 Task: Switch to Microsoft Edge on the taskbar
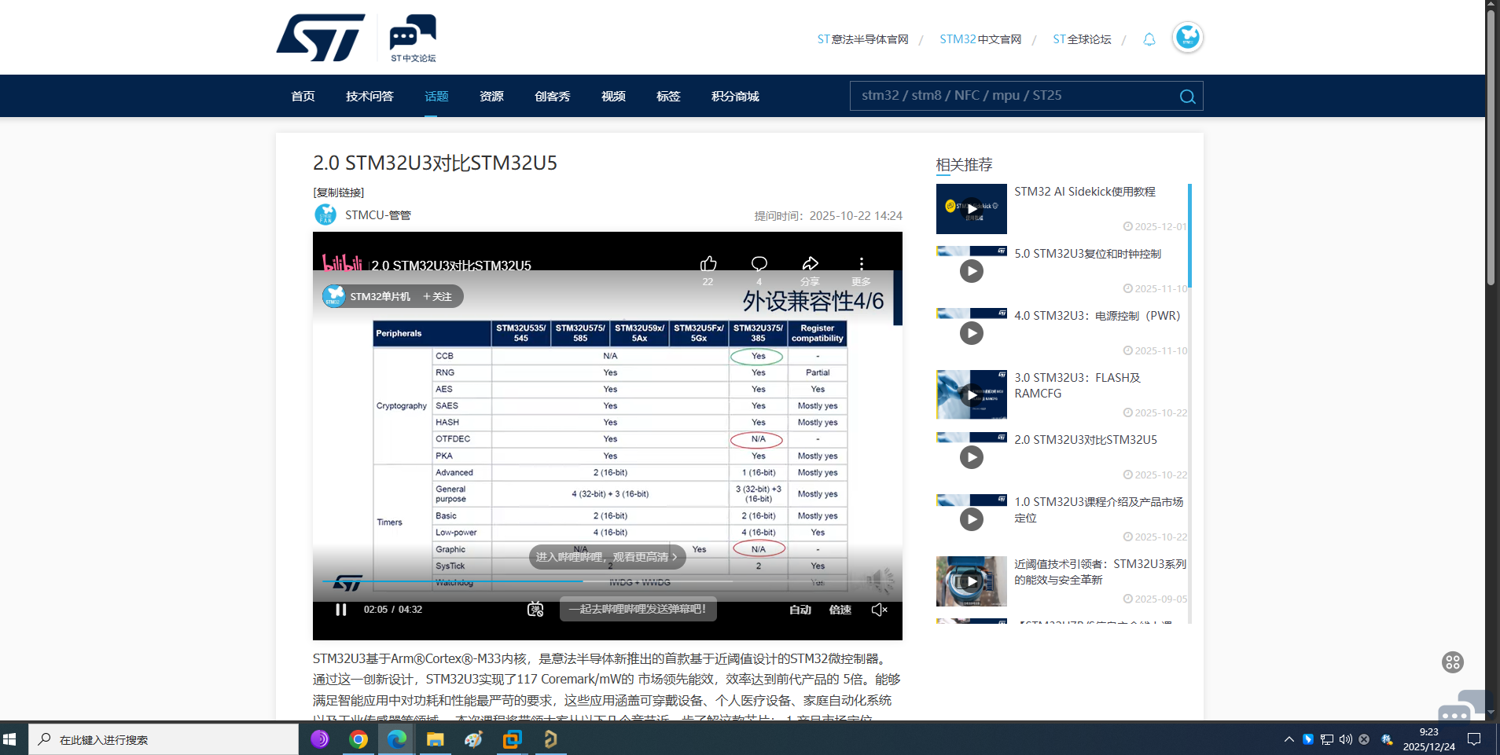pyautogui.click(x=397, y=739)
